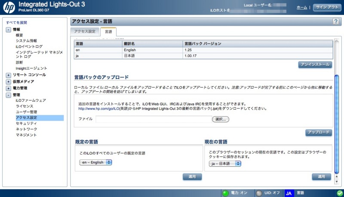Screen dimensions: 344x197
Task: Open Insightエージェント in the sidebar
Action: pos(31,69)
